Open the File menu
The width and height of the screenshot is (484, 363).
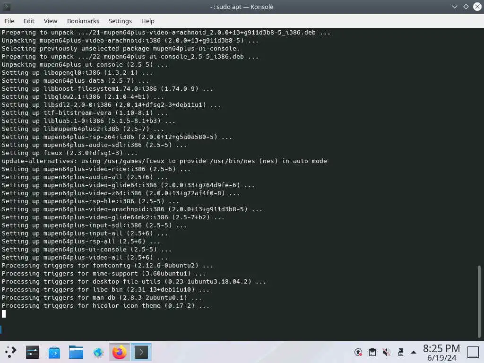tap(9, 21)
